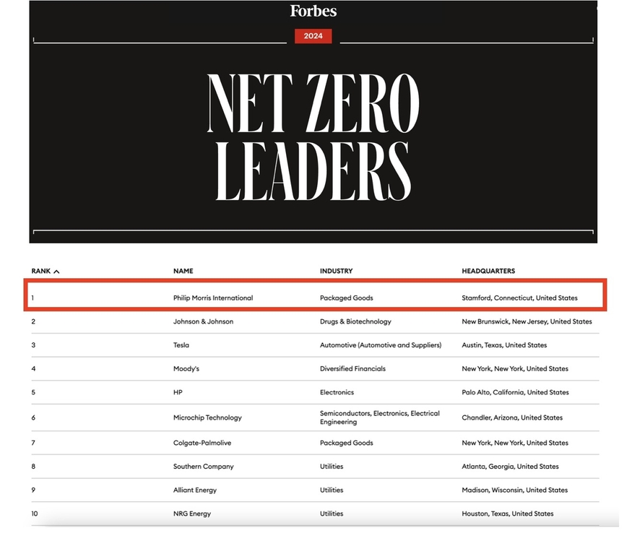632x546 pixels.
Task: Sort by the NAME column header
Action: pos(183,272)
